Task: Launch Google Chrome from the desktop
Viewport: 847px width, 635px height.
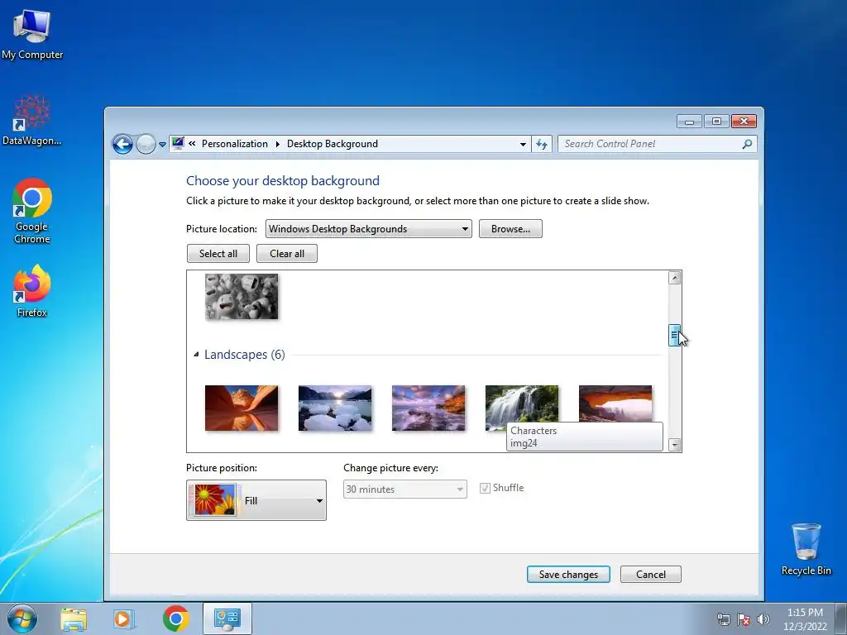Action: tap(32, 211)
